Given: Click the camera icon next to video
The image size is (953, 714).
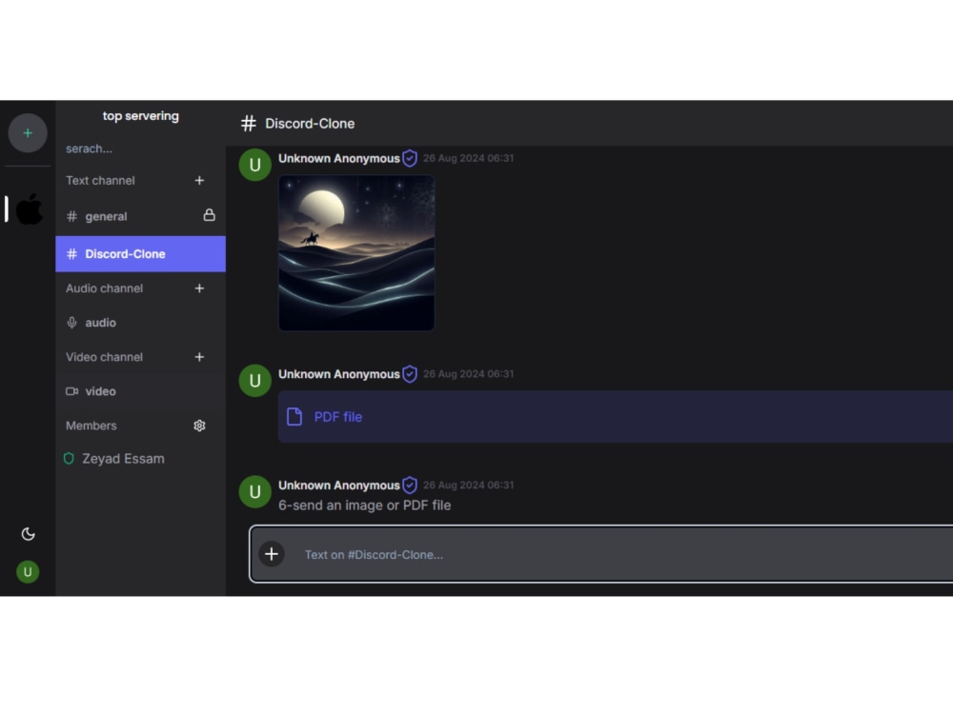Looking at the screenshot, I should point(71,391).
